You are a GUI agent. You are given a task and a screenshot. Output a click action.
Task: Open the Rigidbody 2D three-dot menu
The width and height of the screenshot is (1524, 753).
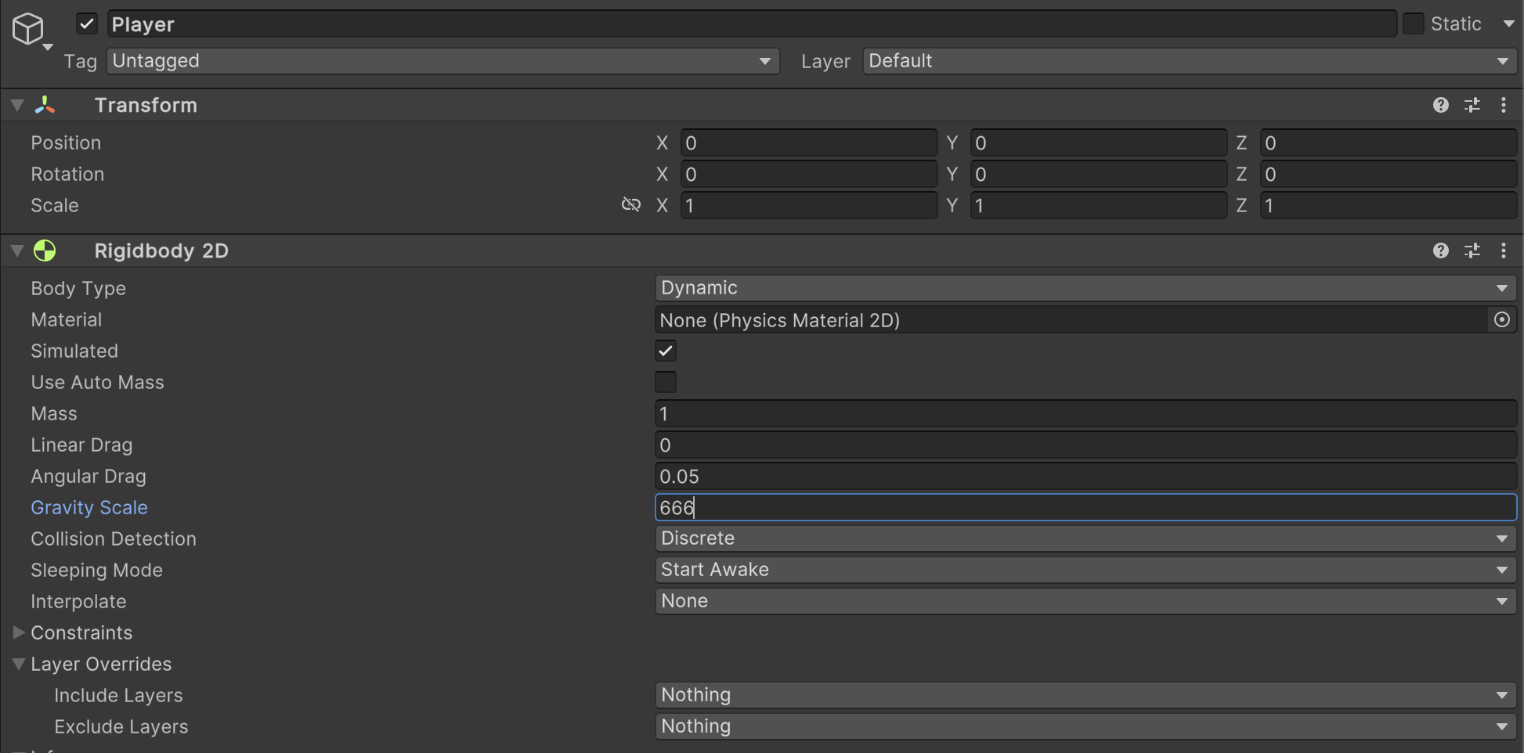(x=1503, y=250)
